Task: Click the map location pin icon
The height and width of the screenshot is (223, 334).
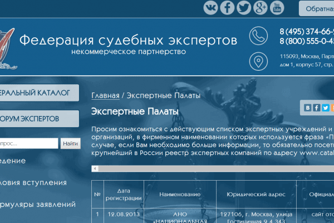Action: click(258, 61)
